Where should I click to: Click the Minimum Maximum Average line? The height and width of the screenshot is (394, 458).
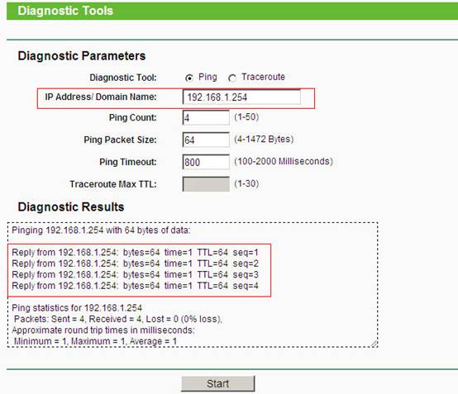(x=95, y=341)
